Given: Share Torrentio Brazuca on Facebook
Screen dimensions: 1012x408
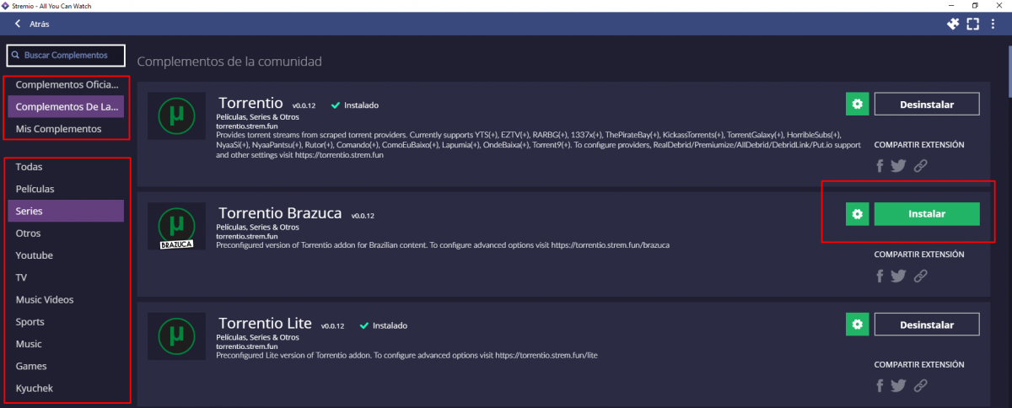Looking at the screenshot, I should point(880,276).
